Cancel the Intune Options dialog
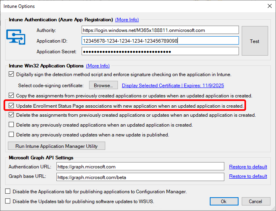 point(256,201)
